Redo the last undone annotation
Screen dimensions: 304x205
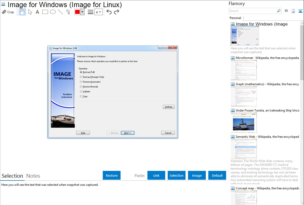point(116,12)
